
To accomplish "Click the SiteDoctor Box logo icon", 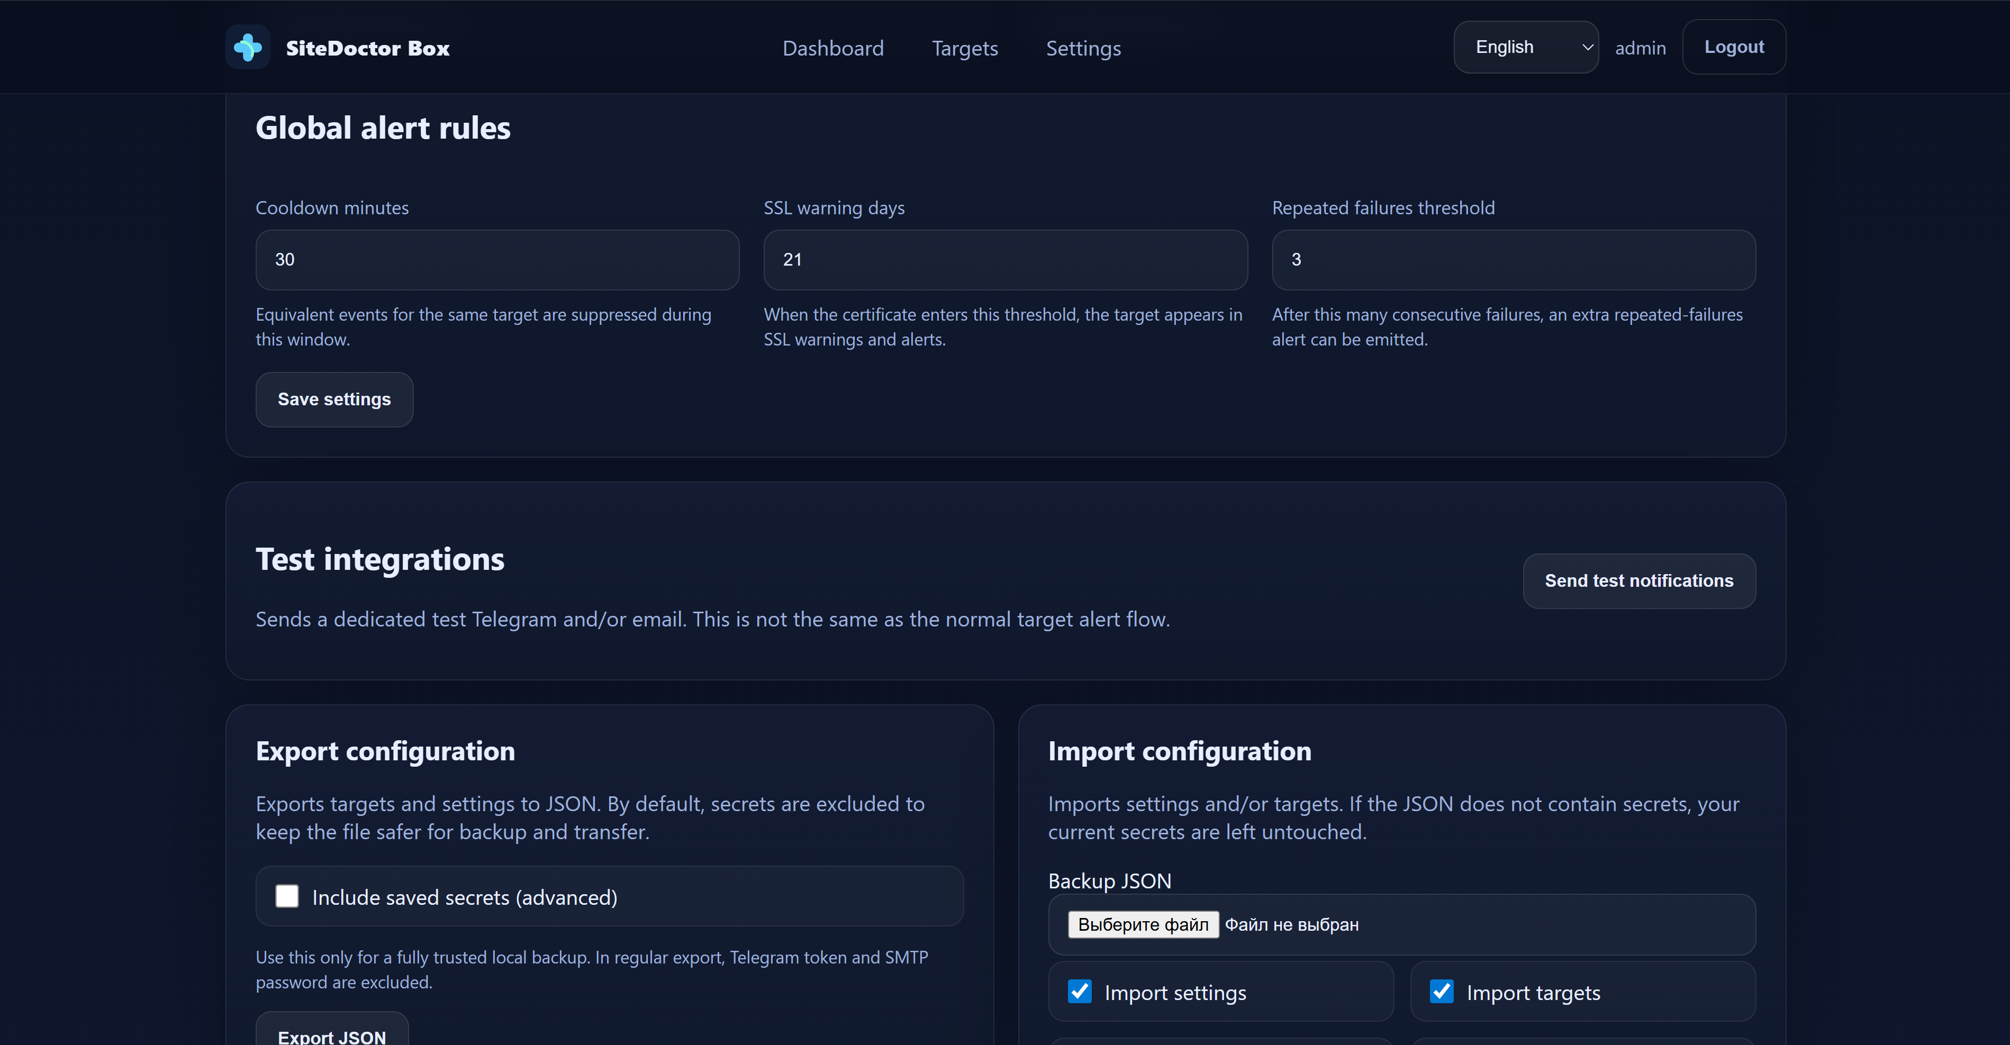I will coord(247,48).
